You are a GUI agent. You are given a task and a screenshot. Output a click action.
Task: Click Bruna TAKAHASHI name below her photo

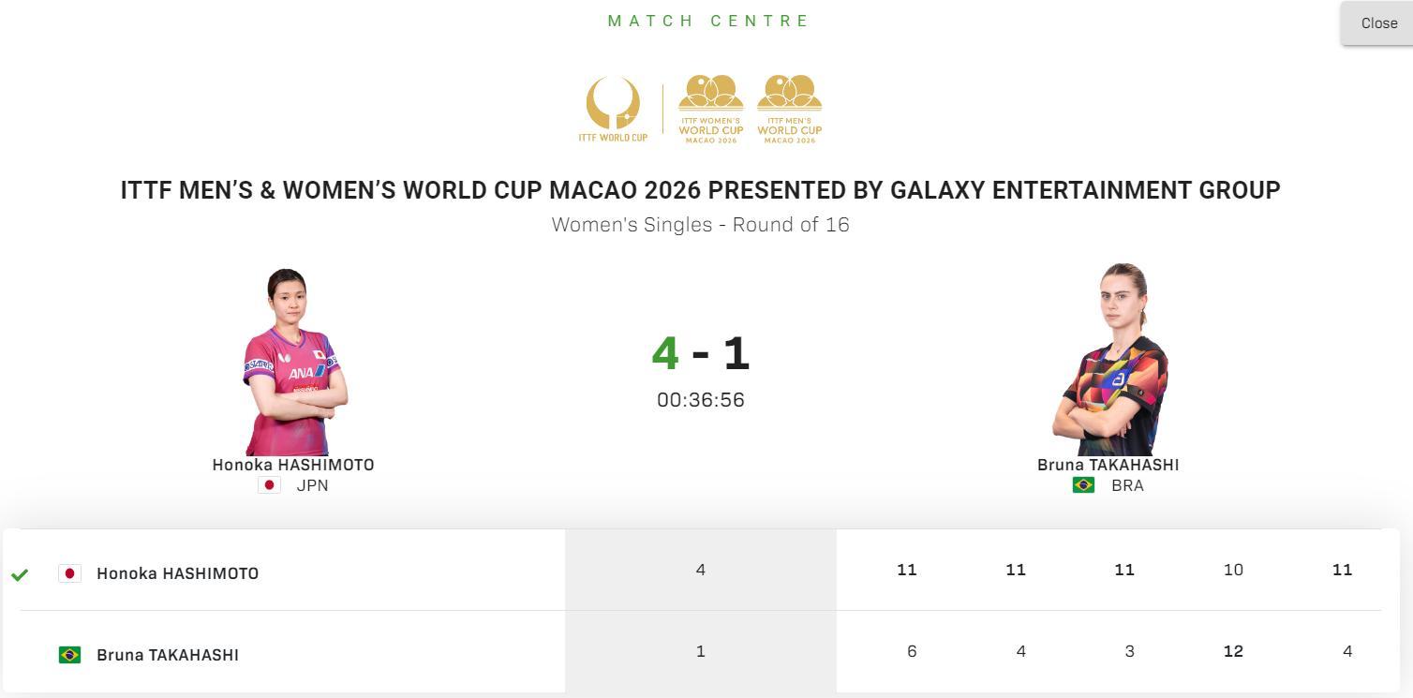coord(1108,465)
